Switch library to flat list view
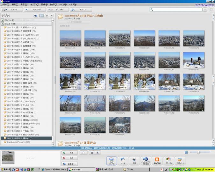The width and height of the screenshot is (215, 172). click(41, 15)
